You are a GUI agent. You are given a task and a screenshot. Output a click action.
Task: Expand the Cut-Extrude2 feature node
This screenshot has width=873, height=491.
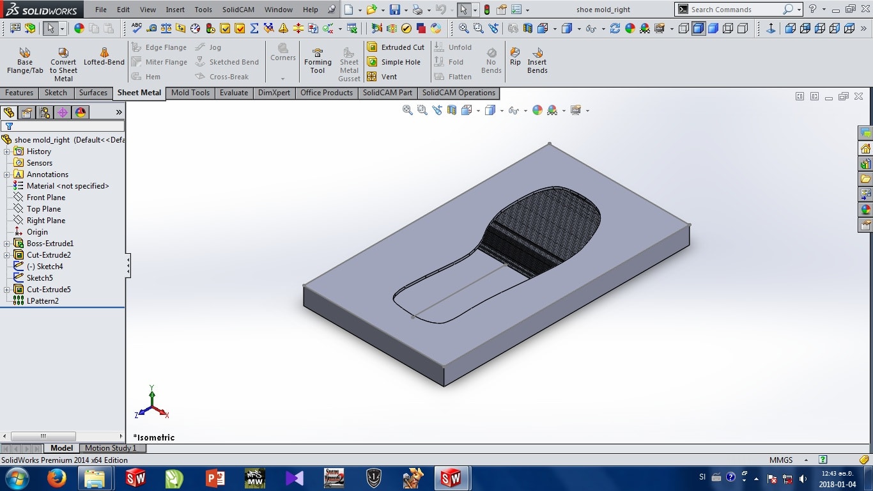[x=7, y=255]
